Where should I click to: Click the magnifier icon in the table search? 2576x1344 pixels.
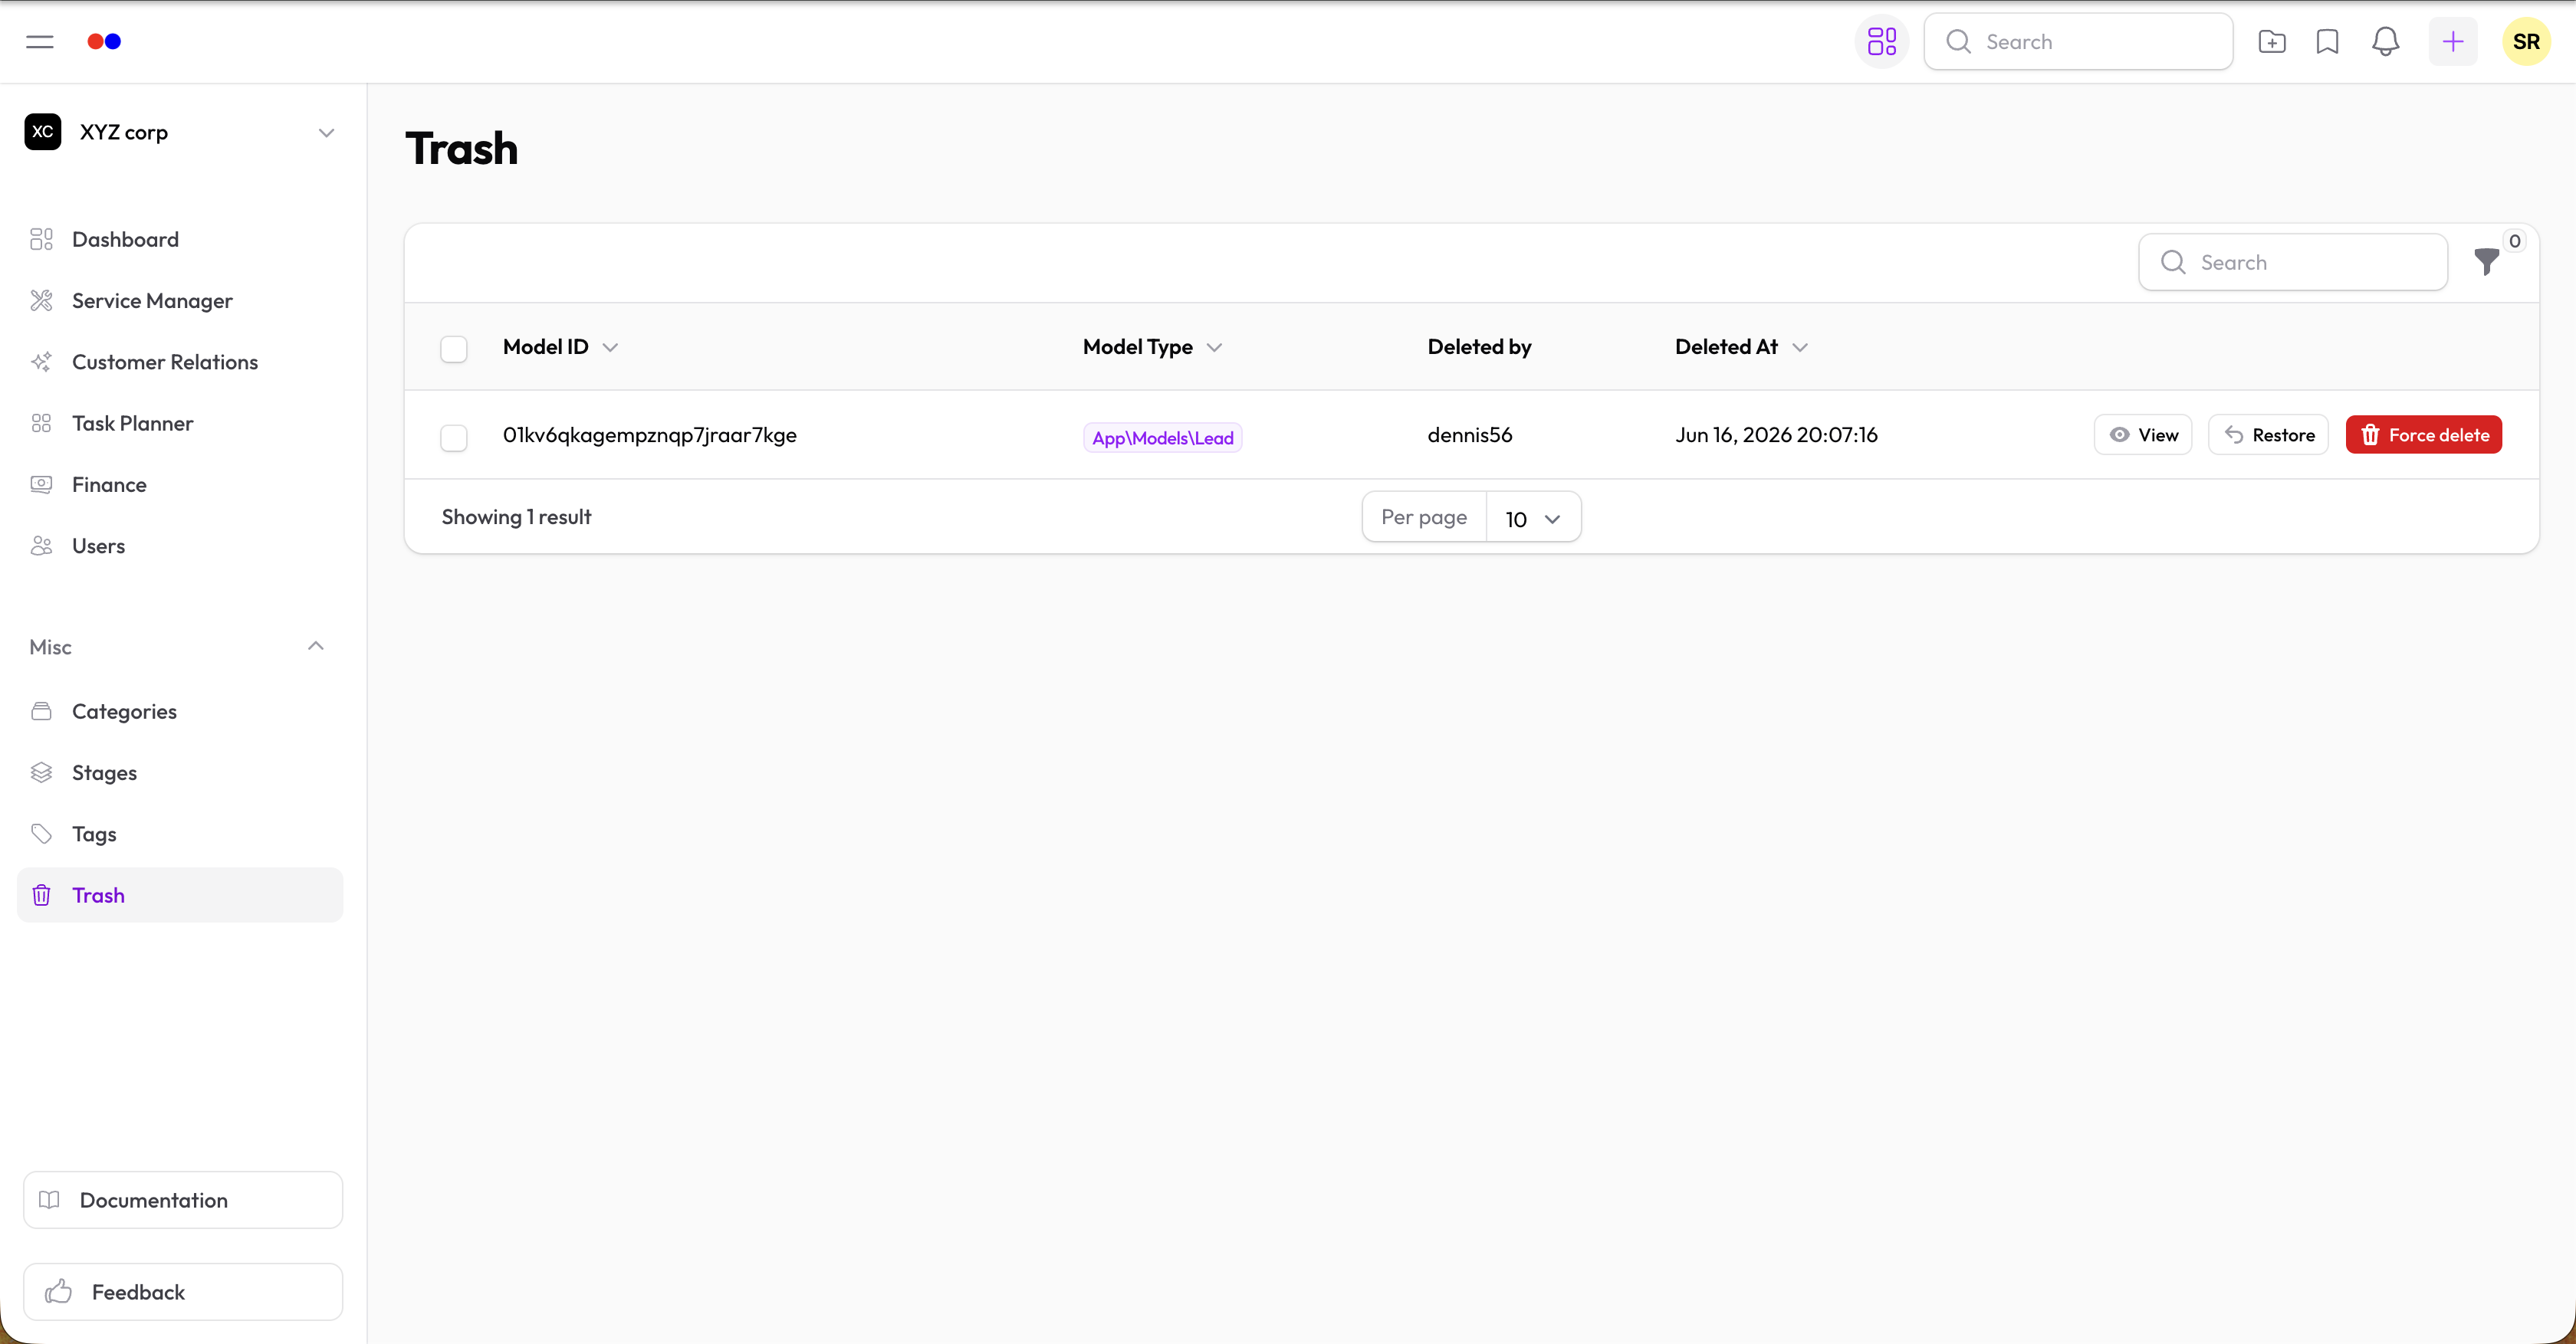[x=2173, y=262]
